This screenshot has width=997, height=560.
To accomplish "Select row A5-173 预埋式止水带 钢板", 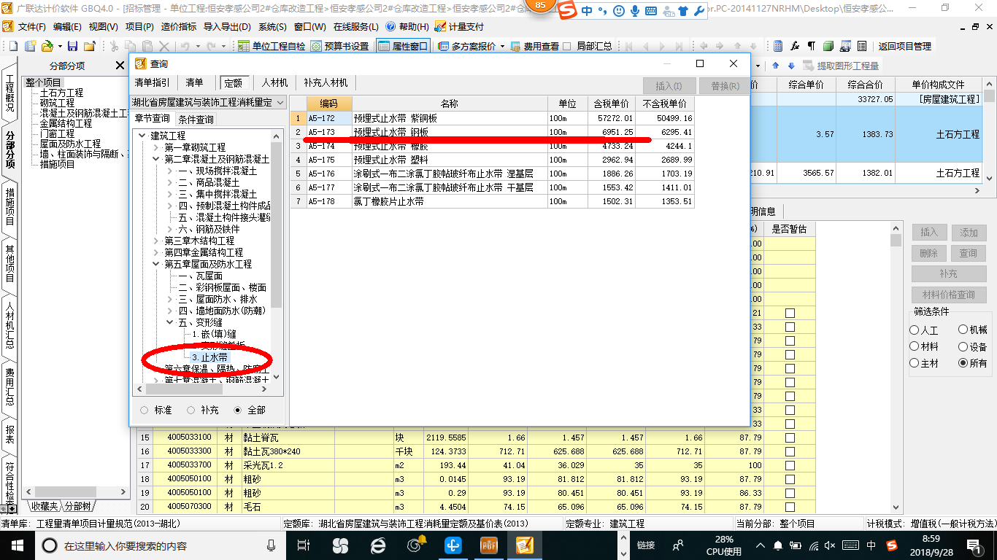I will pos(493,132).
